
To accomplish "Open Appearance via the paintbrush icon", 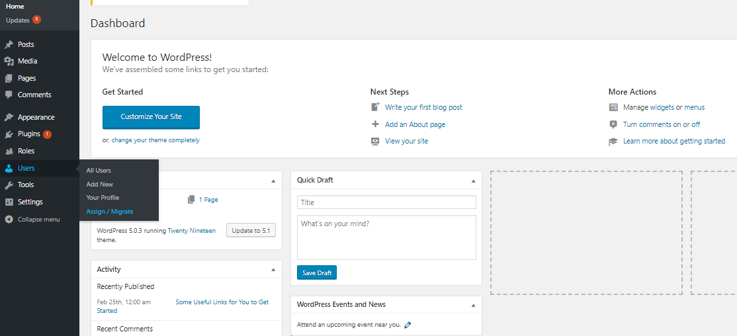I will point(9,117).
